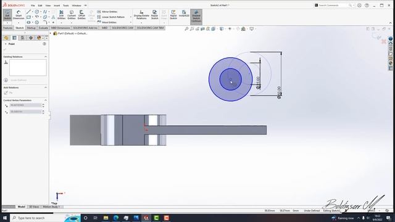Collapse the Control Vertex Parameters section
Image resolution: width=395 pixels, height=222 pixels.
[46, 100]
